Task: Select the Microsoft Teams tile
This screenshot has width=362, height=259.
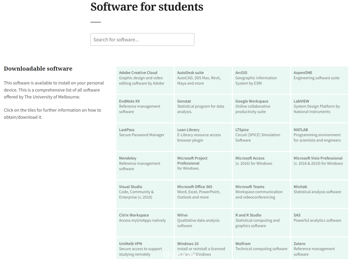Action: click(261, 194)
